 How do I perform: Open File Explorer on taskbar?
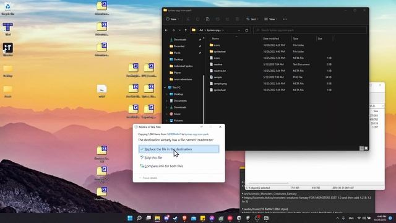pyautogui.click(x=157, y=218)
